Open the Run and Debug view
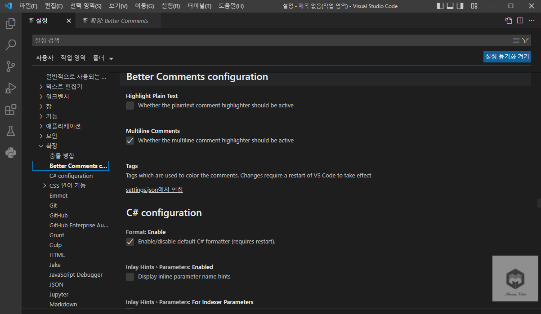 click(x=11, y=88)
